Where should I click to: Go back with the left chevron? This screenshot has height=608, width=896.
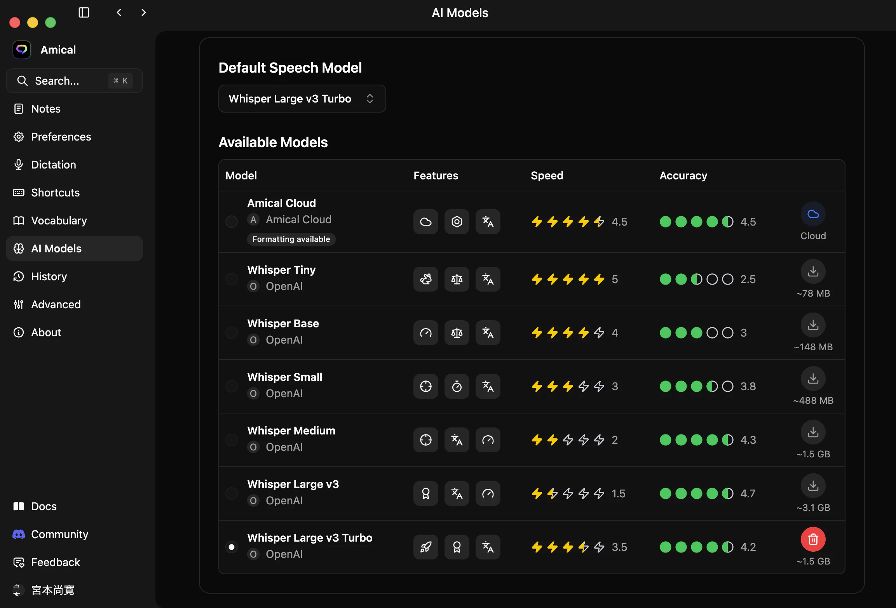(x=119, y=12)
